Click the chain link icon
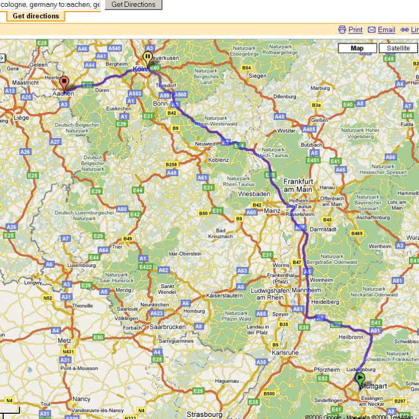This screenshot has width=419, height=419. click(404, 30)
